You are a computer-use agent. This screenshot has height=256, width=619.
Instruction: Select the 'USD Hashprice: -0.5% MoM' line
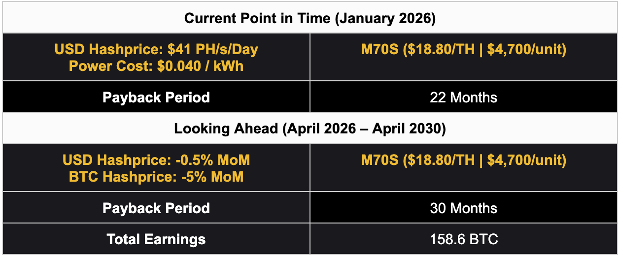coord(156,160)
